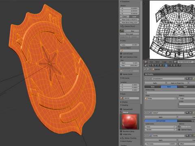Toggle the Hidden Wire checkbox
The image size is (195, 146).
[121, 134]
